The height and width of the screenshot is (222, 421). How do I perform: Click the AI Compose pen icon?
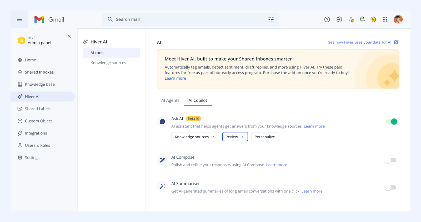pos(162,160)
